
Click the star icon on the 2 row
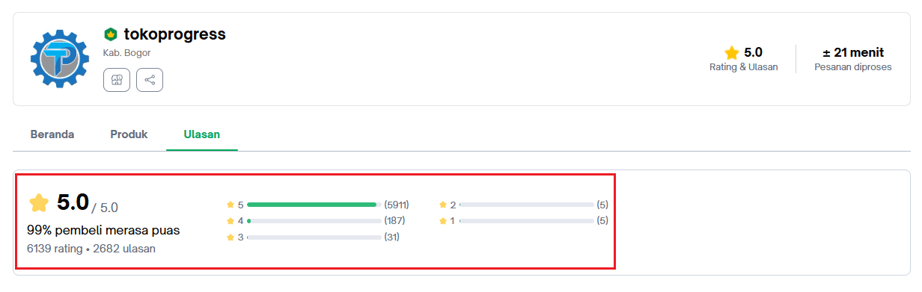[443, 205]
